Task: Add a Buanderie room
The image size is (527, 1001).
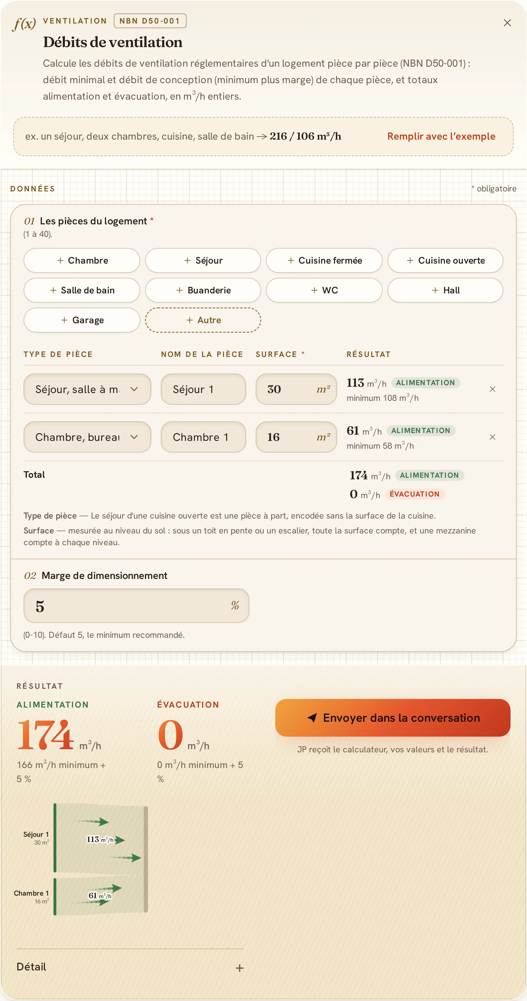Action: 203,290
